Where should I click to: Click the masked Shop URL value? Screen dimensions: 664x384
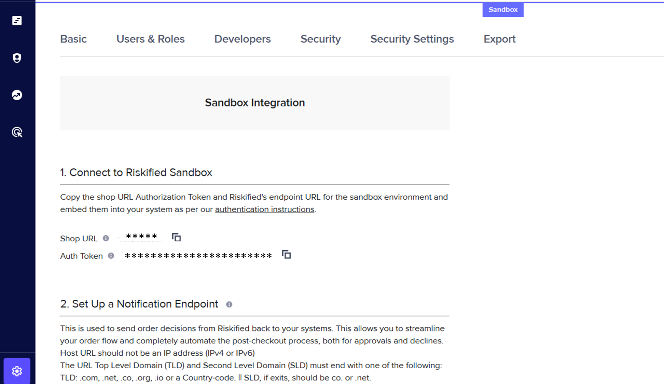pyautogui.click(x=141, y=237)
